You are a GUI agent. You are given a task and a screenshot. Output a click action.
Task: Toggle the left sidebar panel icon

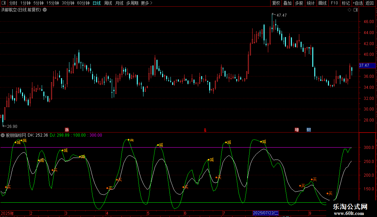(x=4, y=3)
